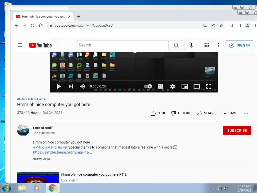
Task: Subscribe to Lots of stuff channel
Action: 237,130
